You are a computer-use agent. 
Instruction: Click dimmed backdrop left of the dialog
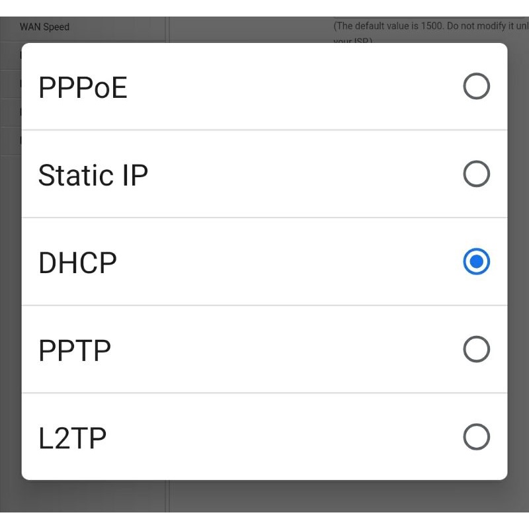(10, 264)
